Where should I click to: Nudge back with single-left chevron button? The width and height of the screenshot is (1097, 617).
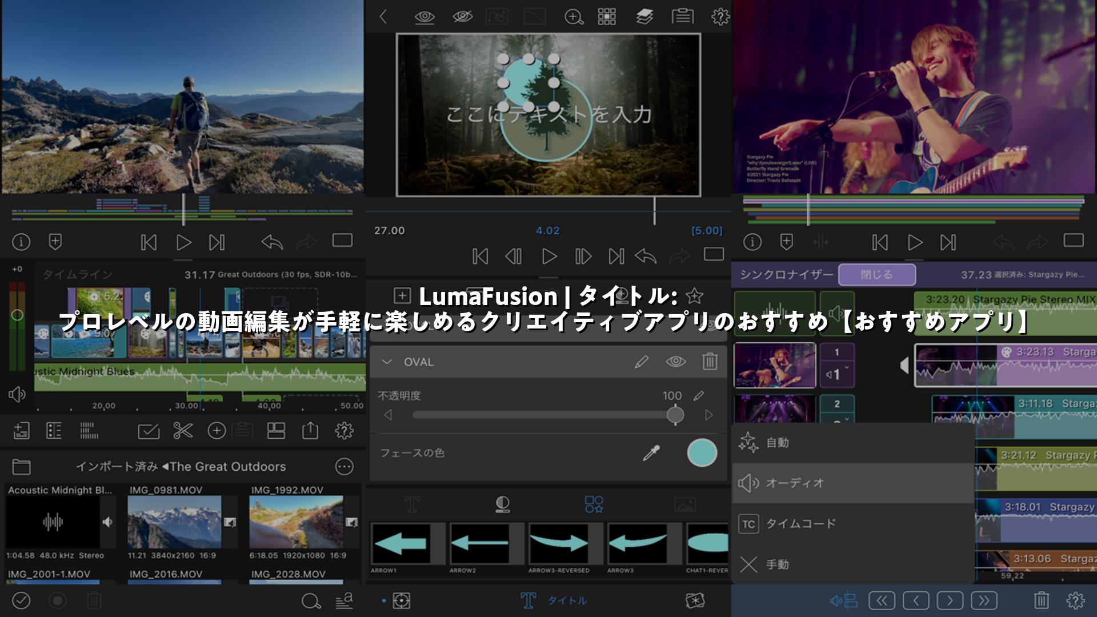[x=916, y=600]
